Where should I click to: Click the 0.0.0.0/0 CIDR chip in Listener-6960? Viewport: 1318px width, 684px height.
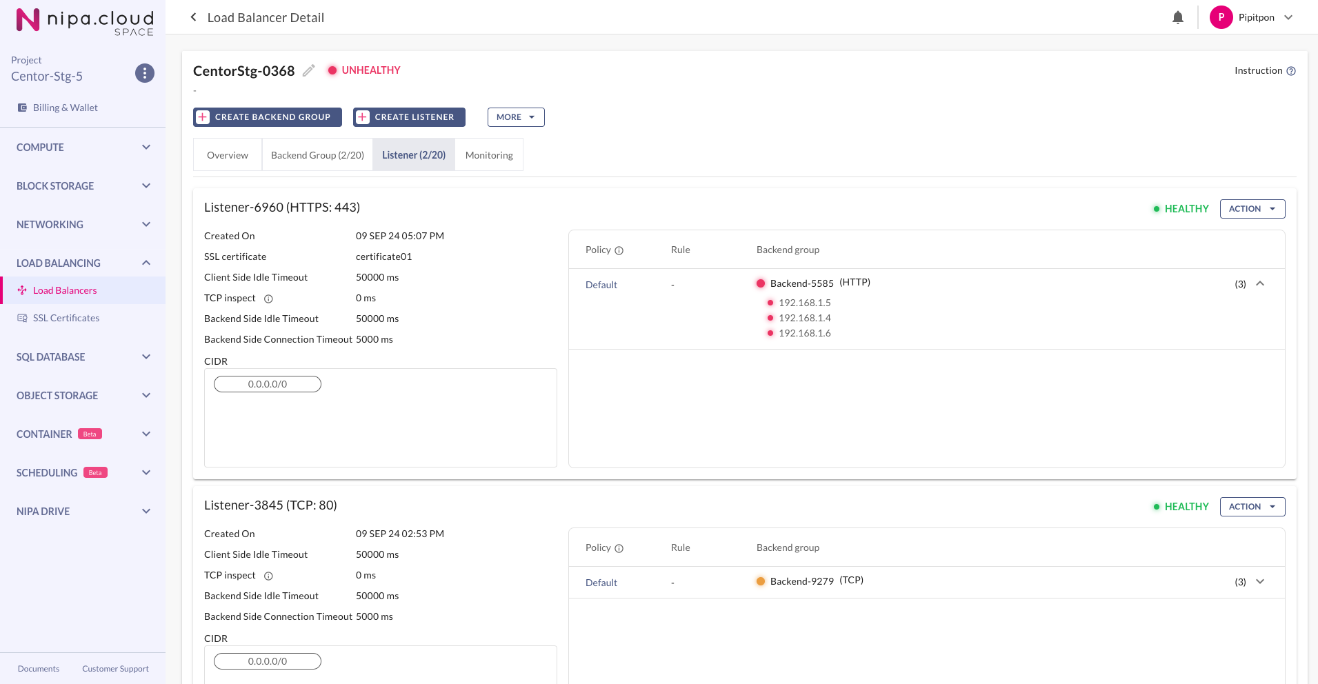click(268, 384)
